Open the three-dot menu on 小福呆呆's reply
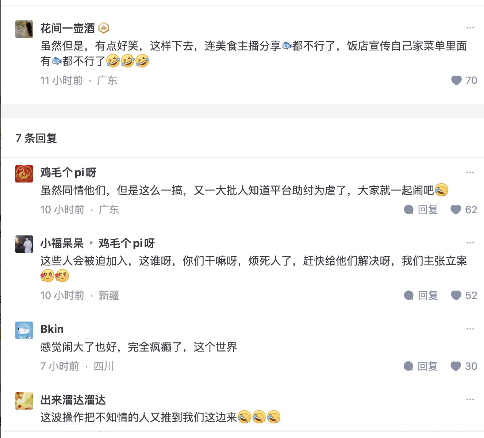The image size is (484, 438). (x=470, y=243)
